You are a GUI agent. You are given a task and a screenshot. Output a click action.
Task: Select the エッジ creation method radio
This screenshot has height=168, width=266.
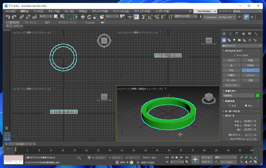click(x=229, y=105)
